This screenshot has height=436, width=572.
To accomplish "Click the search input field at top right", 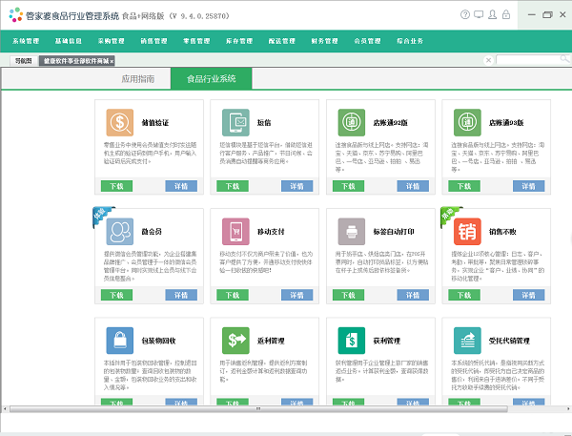I will (x=527, y=60).
